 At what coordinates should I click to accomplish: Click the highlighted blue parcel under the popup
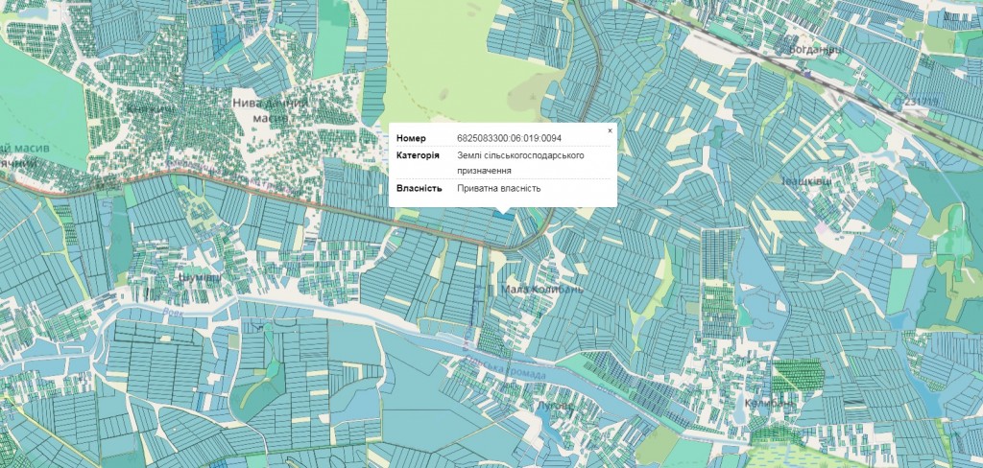coord(502,213)
